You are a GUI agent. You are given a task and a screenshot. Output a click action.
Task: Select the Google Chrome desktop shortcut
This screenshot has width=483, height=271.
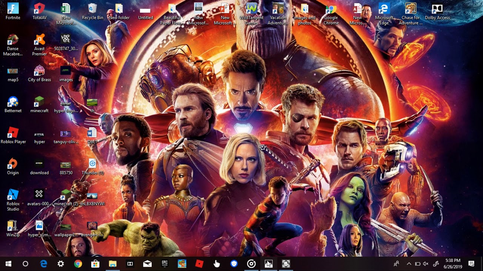331,14
